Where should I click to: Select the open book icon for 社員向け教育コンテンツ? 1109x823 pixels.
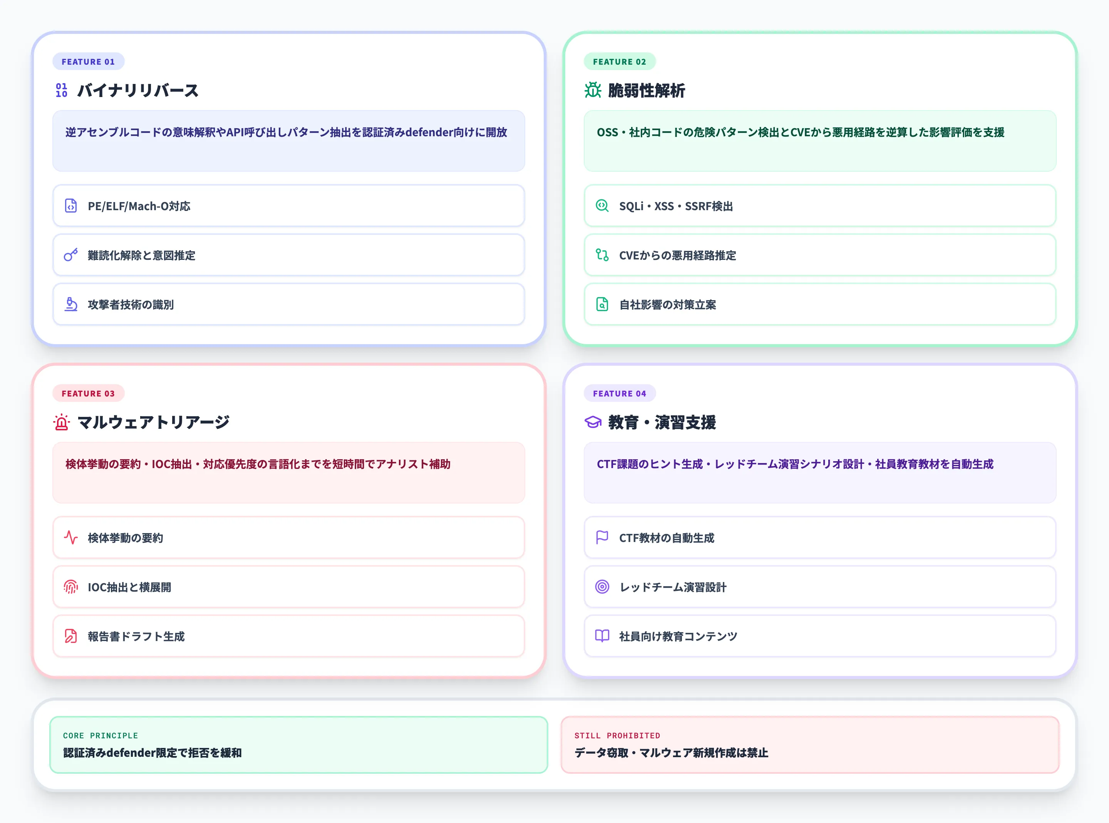pos(602,636)
